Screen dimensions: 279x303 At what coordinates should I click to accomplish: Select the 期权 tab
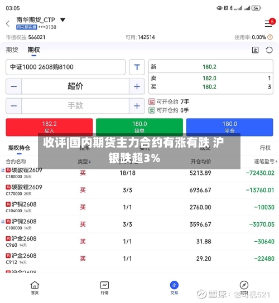[33, 50]
